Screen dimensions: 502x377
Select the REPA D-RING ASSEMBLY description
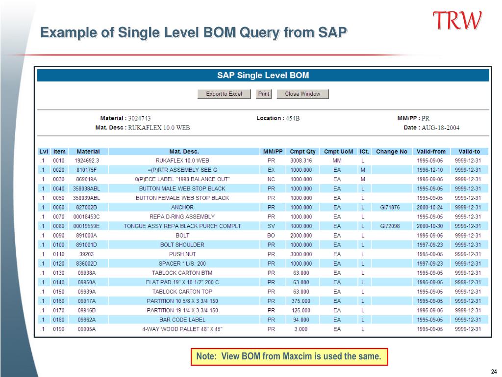tap(182, 216)
